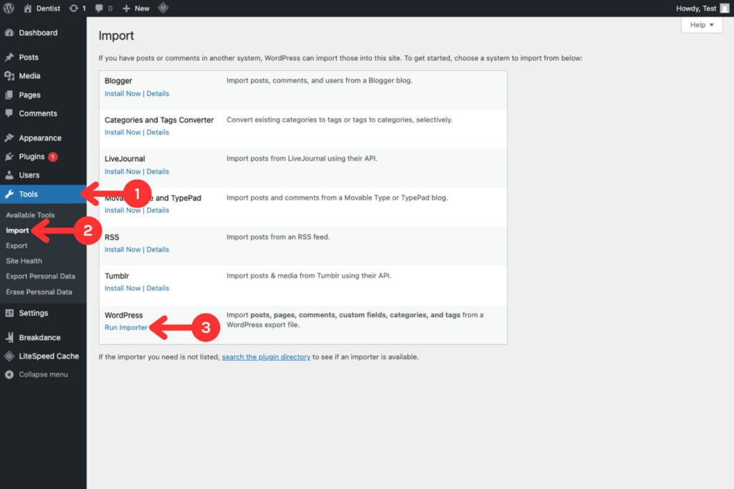This screenshot has height=489, width=734.
Task: Click the Pages icon in sidebar
Action: tap(9, 95)
